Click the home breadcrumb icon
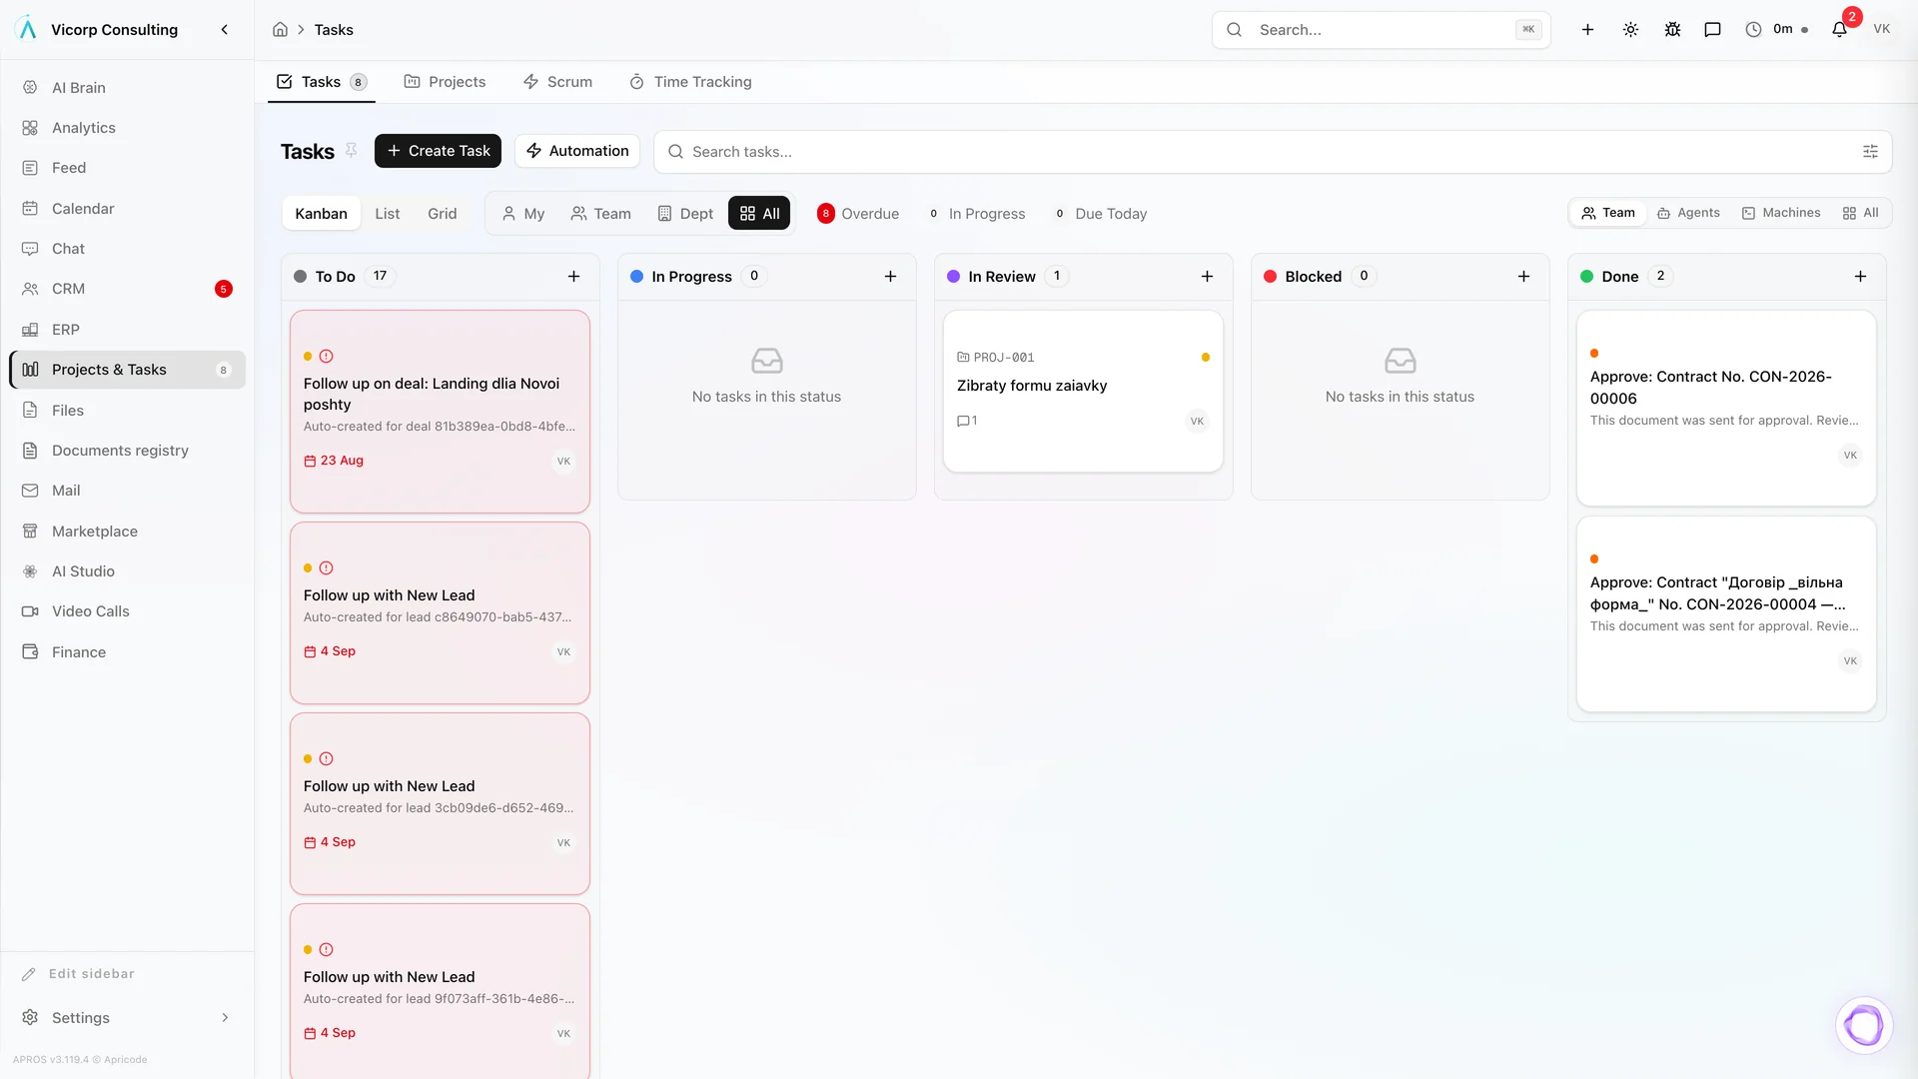The height and width of the screenshot is (1079, 1918). tap(280, 30)
